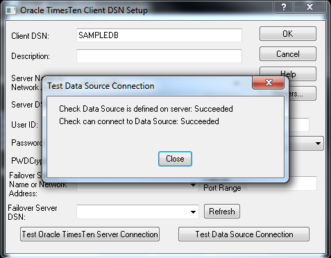Open the Failover Server Name dropdown arrow
Image resolution: width=331 pixels, height=258 pixels.
tap(193, 185)
